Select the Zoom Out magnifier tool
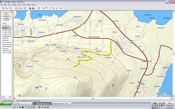The height and width of the screenshot is (109, 175). 6,8
